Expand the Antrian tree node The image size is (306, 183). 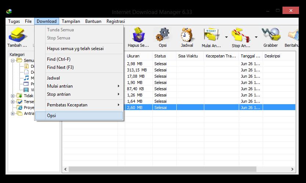tap(13, 113)
